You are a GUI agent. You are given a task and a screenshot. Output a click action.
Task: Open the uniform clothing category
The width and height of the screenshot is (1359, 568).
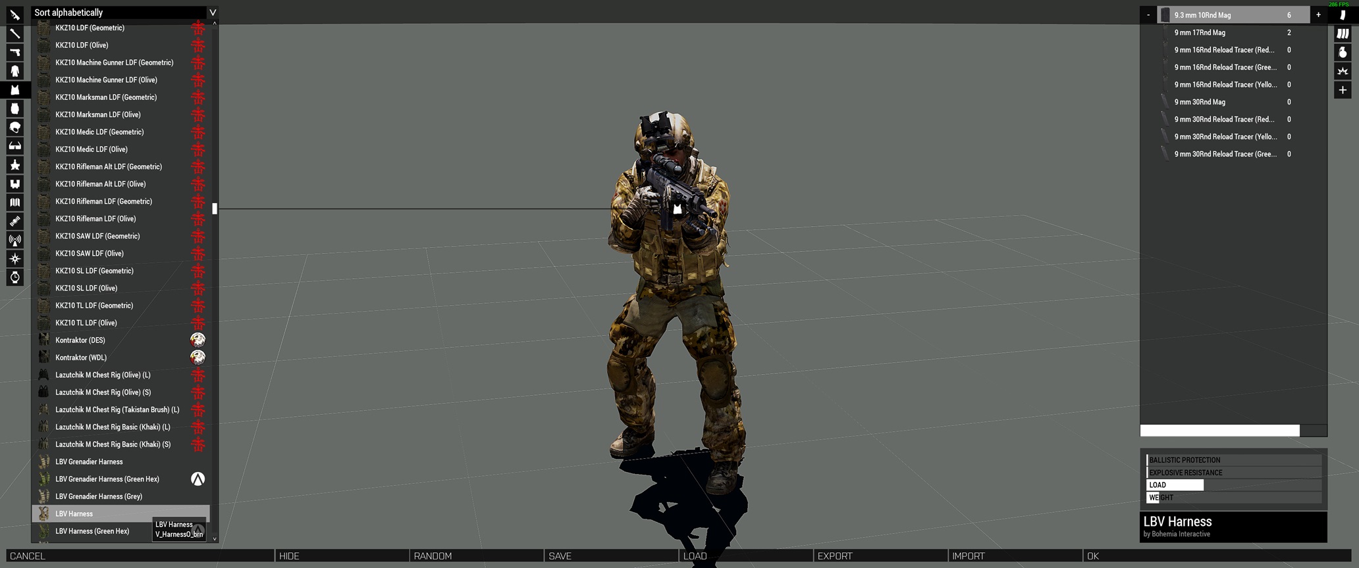click(14, 71)
